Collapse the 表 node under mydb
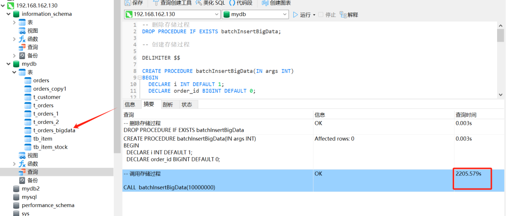506x216 pixels. 14,72
